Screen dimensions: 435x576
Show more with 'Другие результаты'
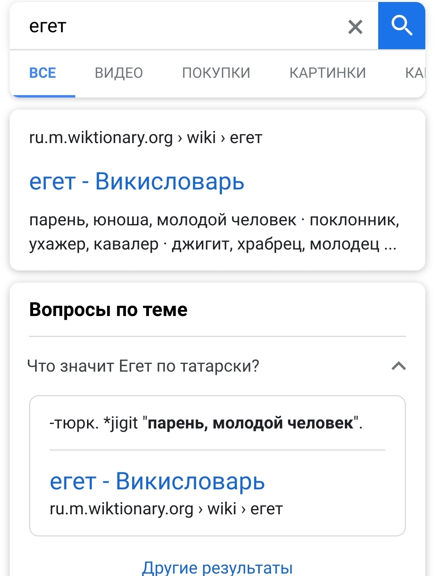pyautogui.click(x=217, y=568)
